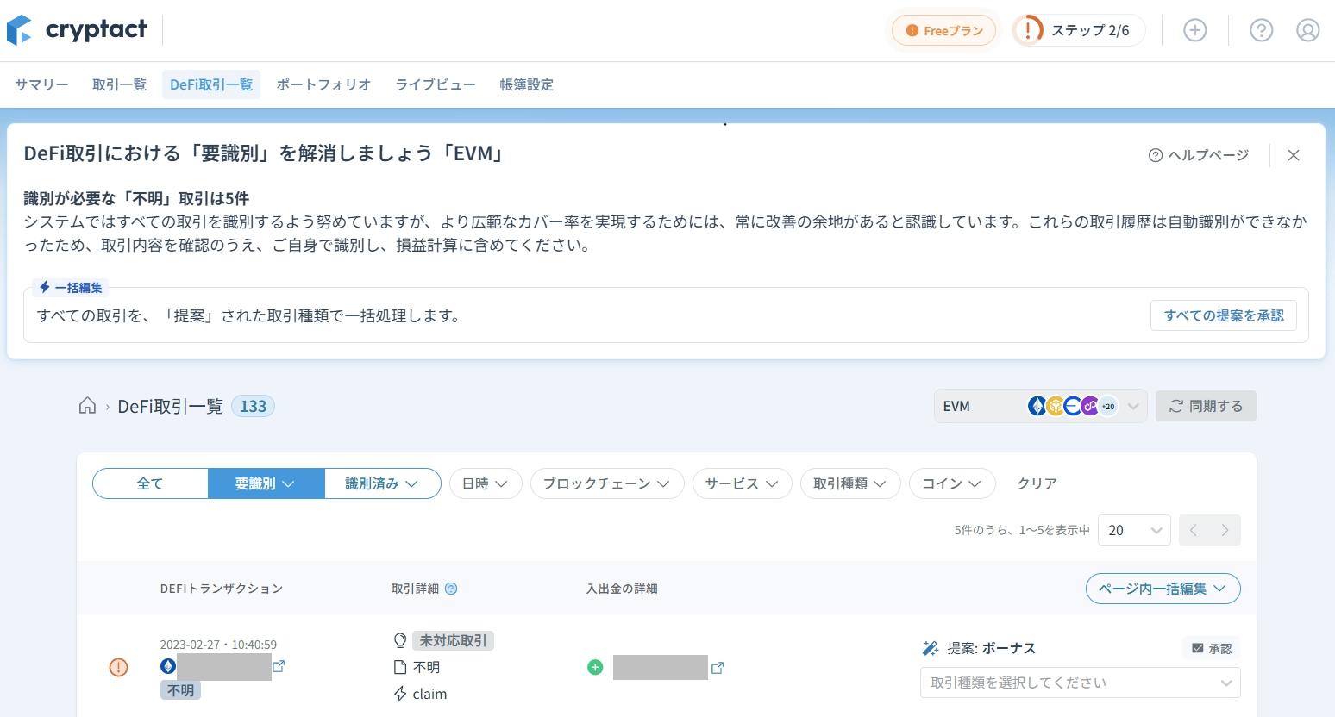Viewport: 1335px width, 717px height.
Task: Click クリア to reset filters
Action: pos(1037,483)
